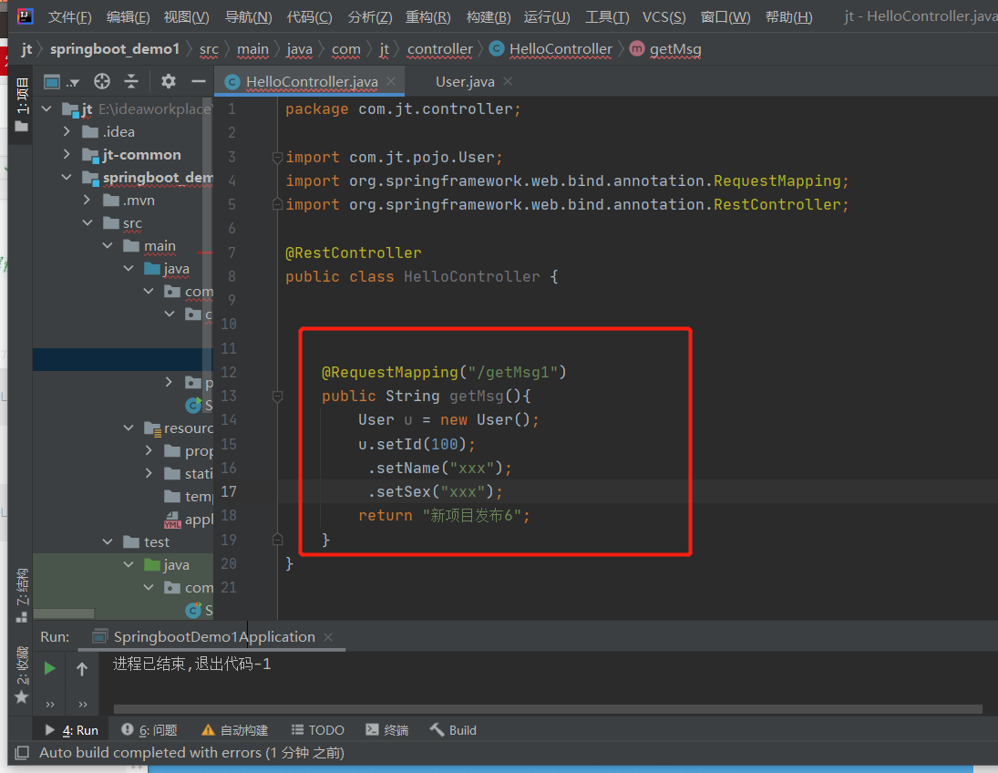Open the 工具(T) menu
Viewport: 998px width, 773px height.
tap(607, 17)
